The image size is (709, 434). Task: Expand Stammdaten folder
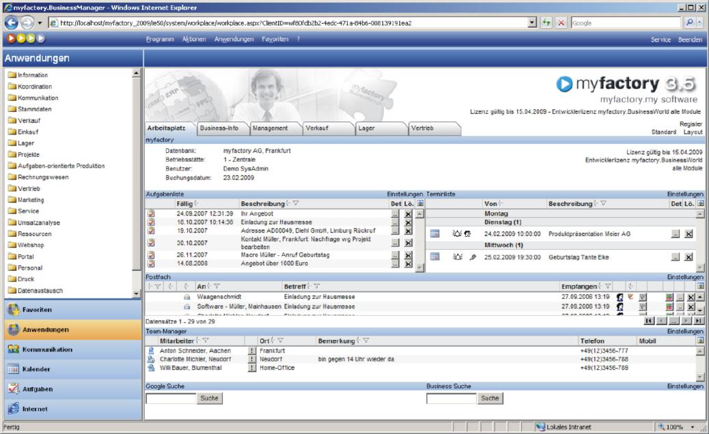[12, 109]
